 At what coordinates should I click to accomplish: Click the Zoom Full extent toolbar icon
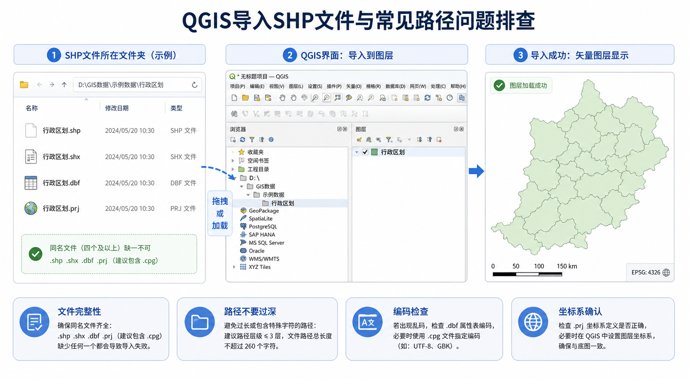(x=337, y=98)
